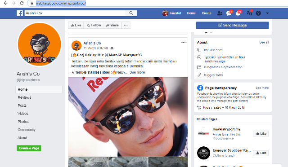Screen dimensions: 288x167
Task: Click Create in the top navigation
Action: 207,13
